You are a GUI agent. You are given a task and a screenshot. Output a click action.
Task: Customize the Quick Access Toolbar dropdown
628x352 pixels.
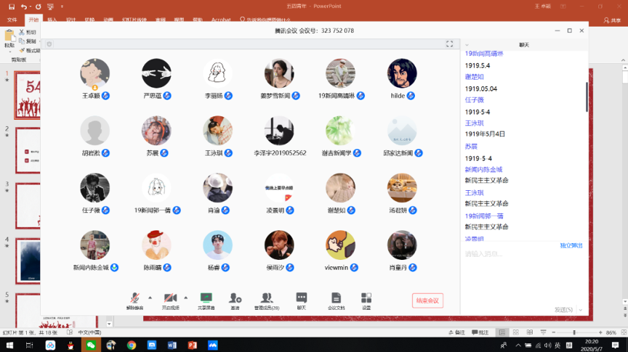[62, 7]
